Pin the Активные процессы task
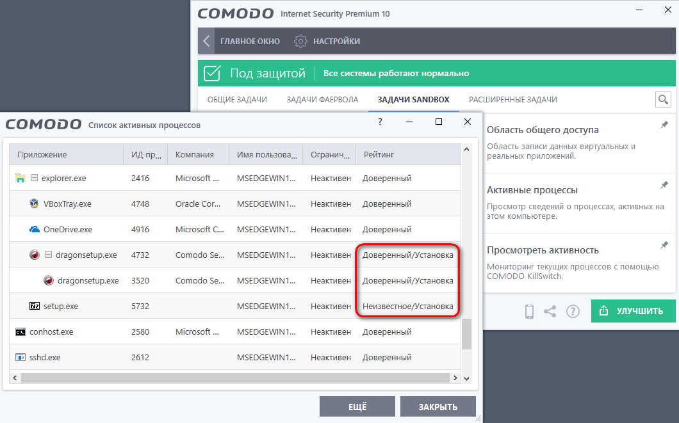Image resolution: width=679 pixels, height=423 pixels. pos(664,185)
